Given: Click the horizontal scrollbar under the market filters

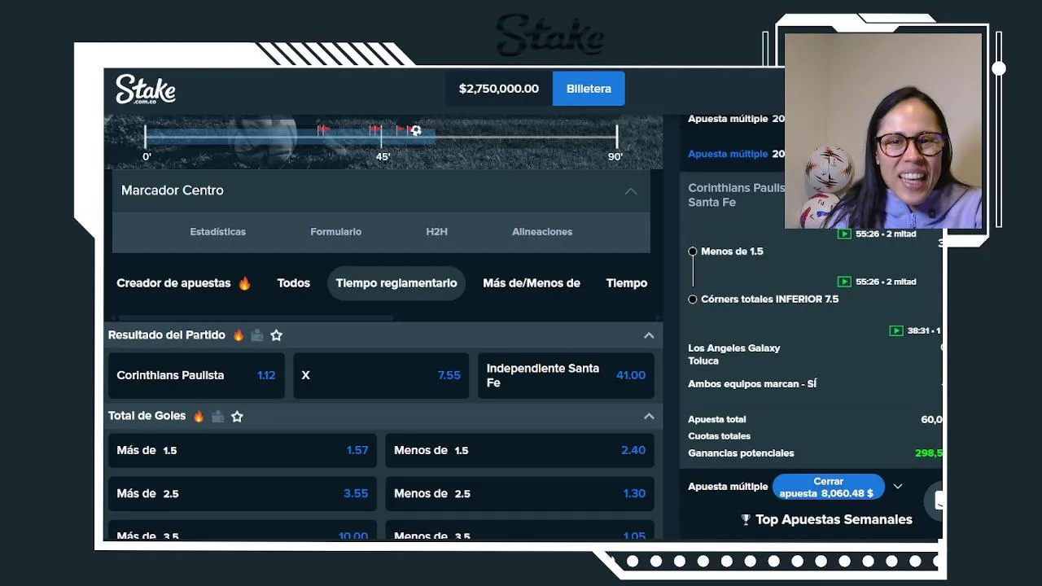Looking at the screenshot, I should point(256,317).
